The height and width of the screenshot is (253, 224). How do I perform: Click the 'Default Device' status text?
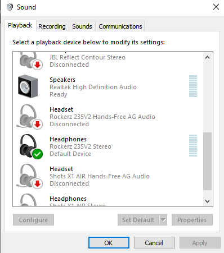tap(70, 154)
